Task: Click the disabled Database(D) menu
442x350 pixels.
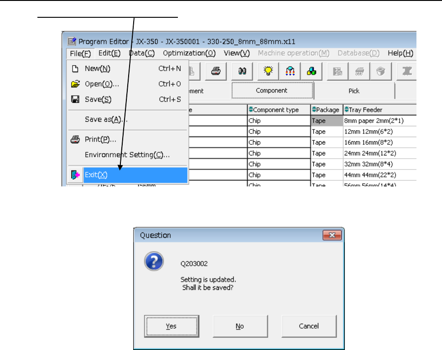Action: pos(359,53)
